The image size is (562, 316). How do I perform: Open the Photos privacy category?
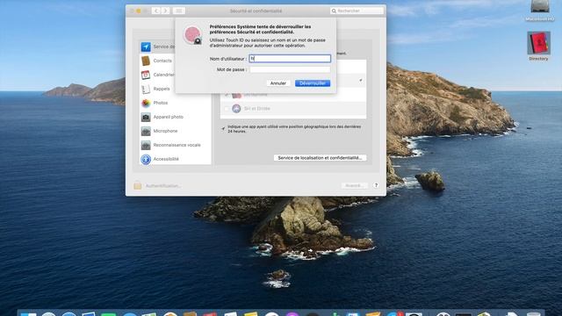pyautogui.click(x=176, y=103)
